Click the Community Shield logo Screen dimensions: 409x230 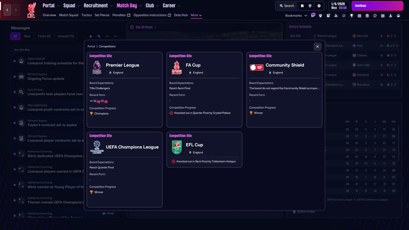coord(257,68)
